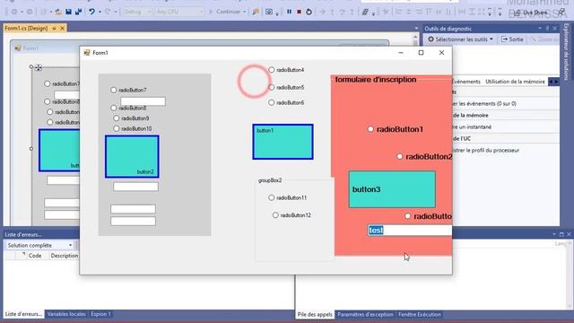Expand the Continuer button dropdown arrow

coord(245,12)
